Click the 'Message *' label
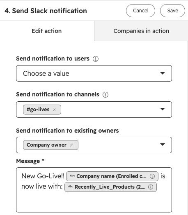The height and width of the screenshot is (215, 188). (x=30, y=161)
